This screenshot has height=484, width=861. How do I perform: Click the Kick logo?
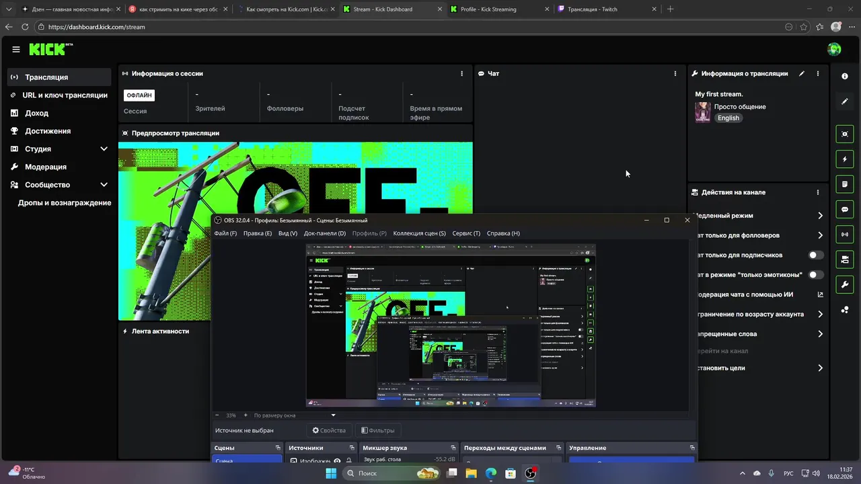[50, 49]
